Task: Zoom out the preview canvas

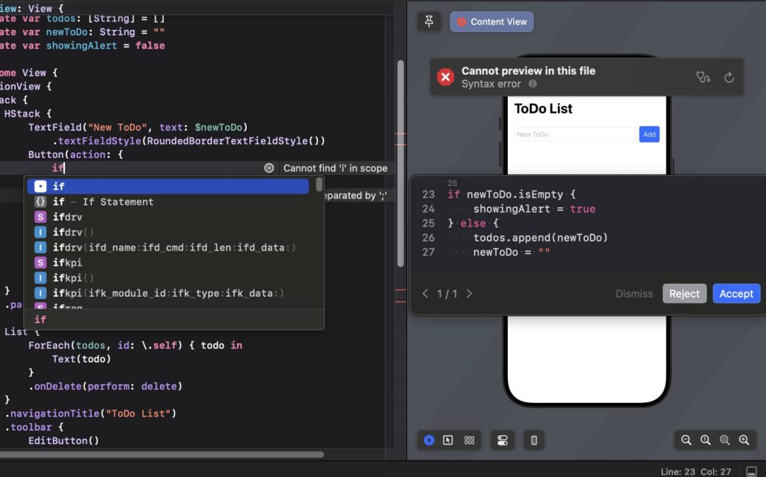Action: click(x=686, y=440)
